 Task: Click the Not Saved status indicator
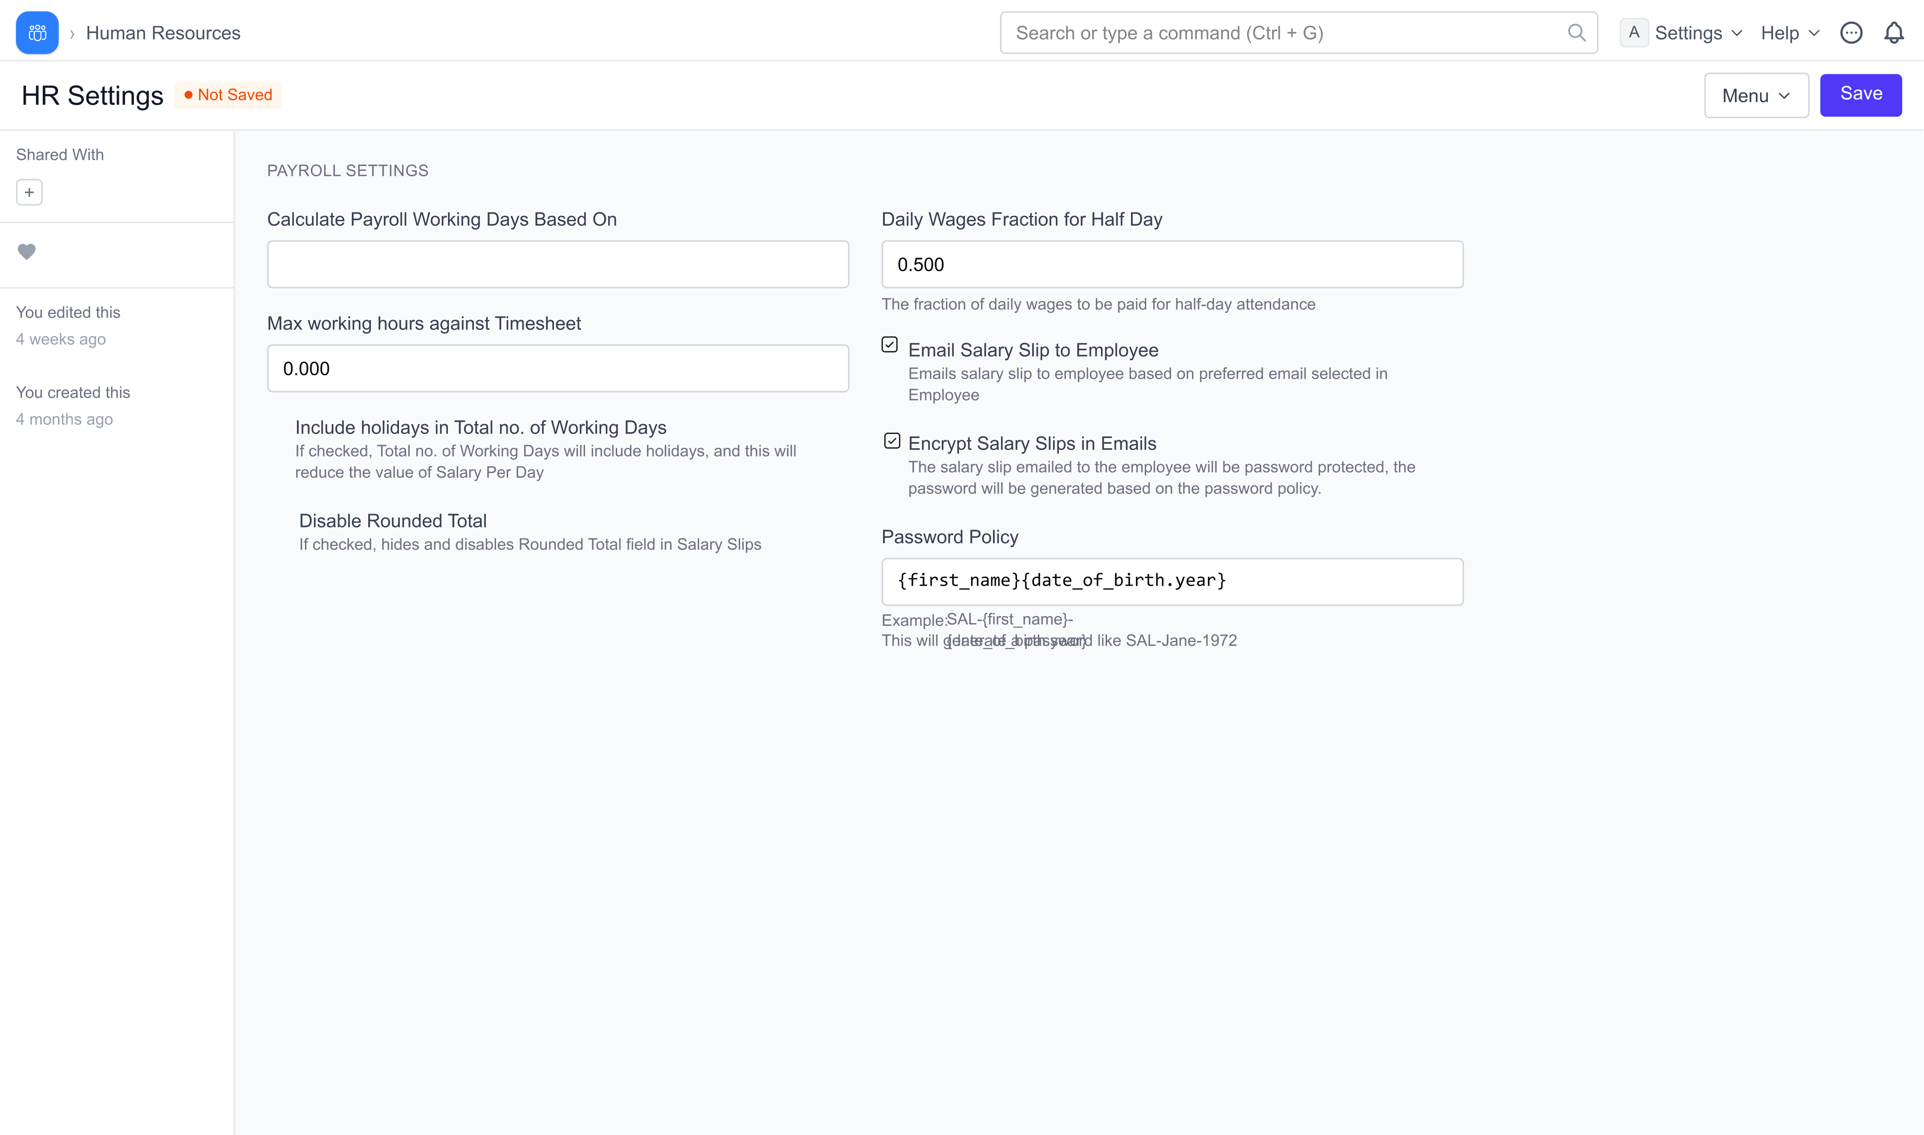pyautogui.click(x=228, y=95)
